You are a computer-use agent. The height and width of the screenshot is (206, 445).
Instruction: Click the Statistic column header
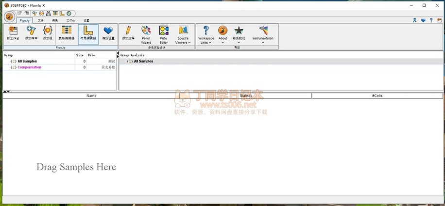coord(246,96)
